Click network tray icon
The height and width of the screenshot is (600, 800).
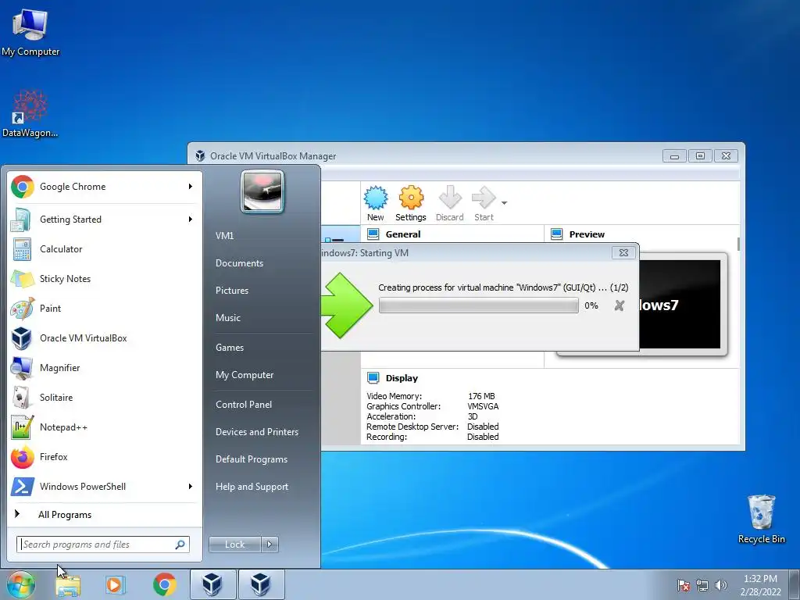[x=702, y=585]
